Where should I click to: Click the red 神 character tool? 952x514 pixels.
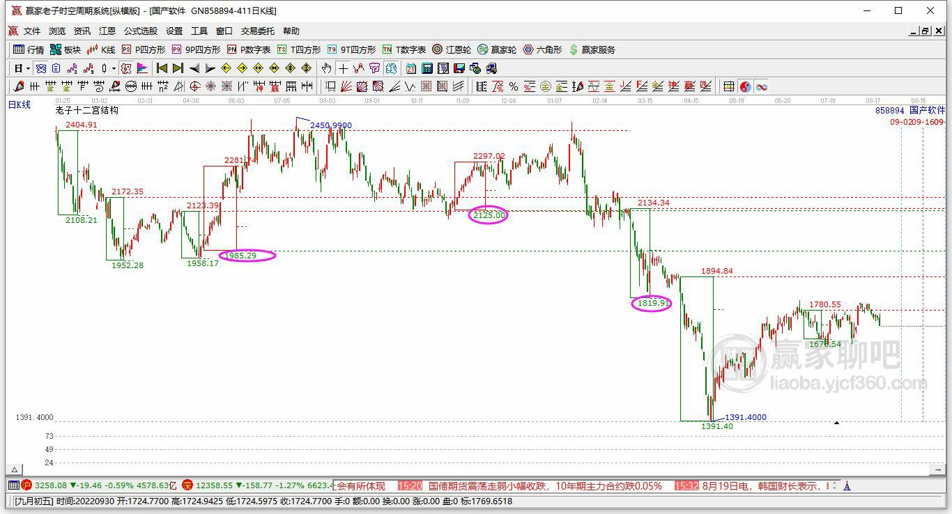click(259, 86)
